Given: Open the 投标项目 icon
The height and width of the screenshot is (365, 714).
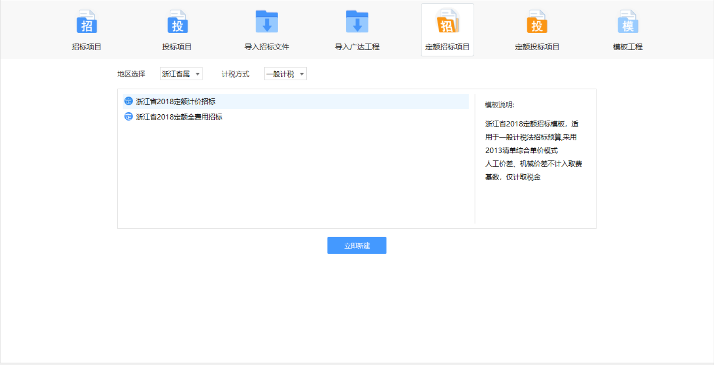Looking at the screenshot, I should [x=177, y=22].
